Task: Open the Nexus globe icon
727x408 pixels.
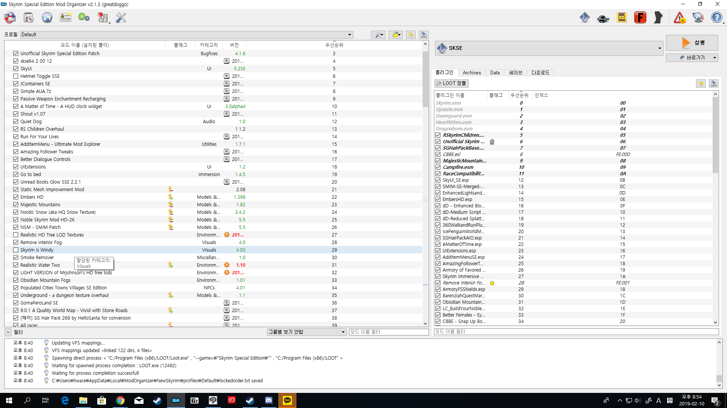Action: pyautogui.click(x=47, y=17)
